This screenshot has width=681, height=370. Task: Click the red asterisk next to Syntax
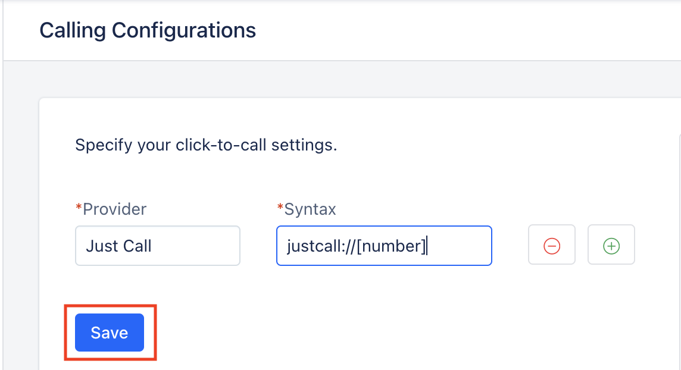(280, 206)
